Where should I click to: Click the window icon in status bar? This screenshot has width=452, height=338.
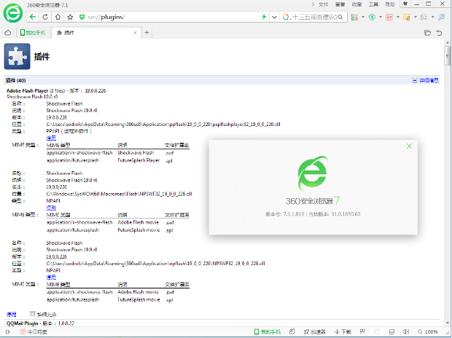click(x=391, y=331)
